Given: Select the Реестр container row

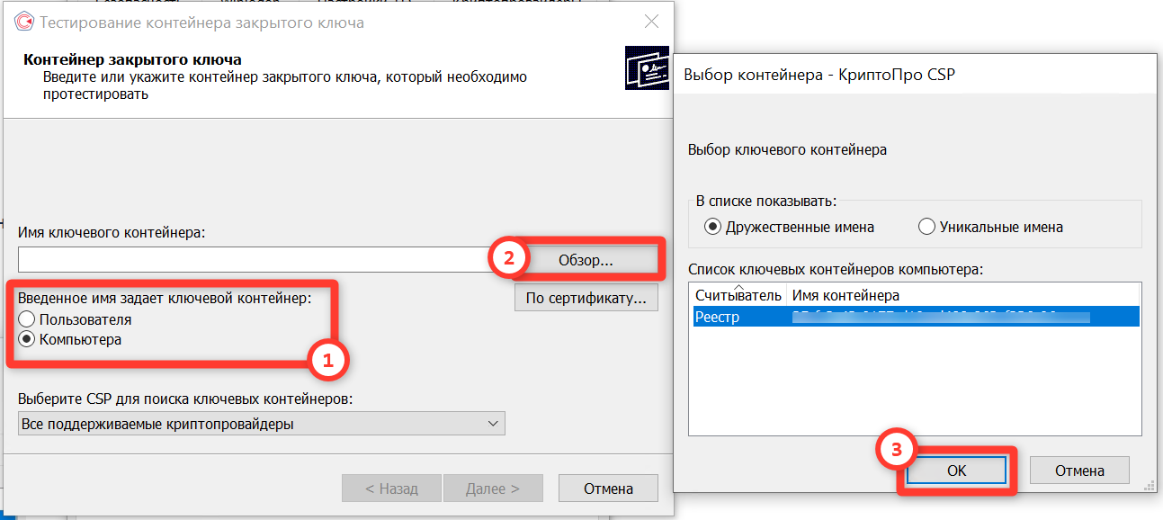Looking at the screenshot, I should [917, 317].
